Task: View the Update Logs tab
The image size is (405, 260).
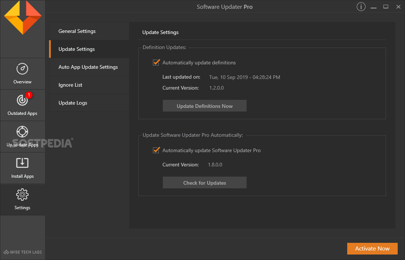Action: [89, 103]
